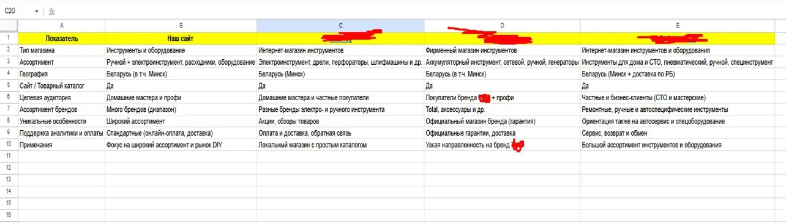Viewport: 786px width, 223px height.
Task: Click cell 'Total, аксессуары и др.'
Action: (x=502, y=109)
